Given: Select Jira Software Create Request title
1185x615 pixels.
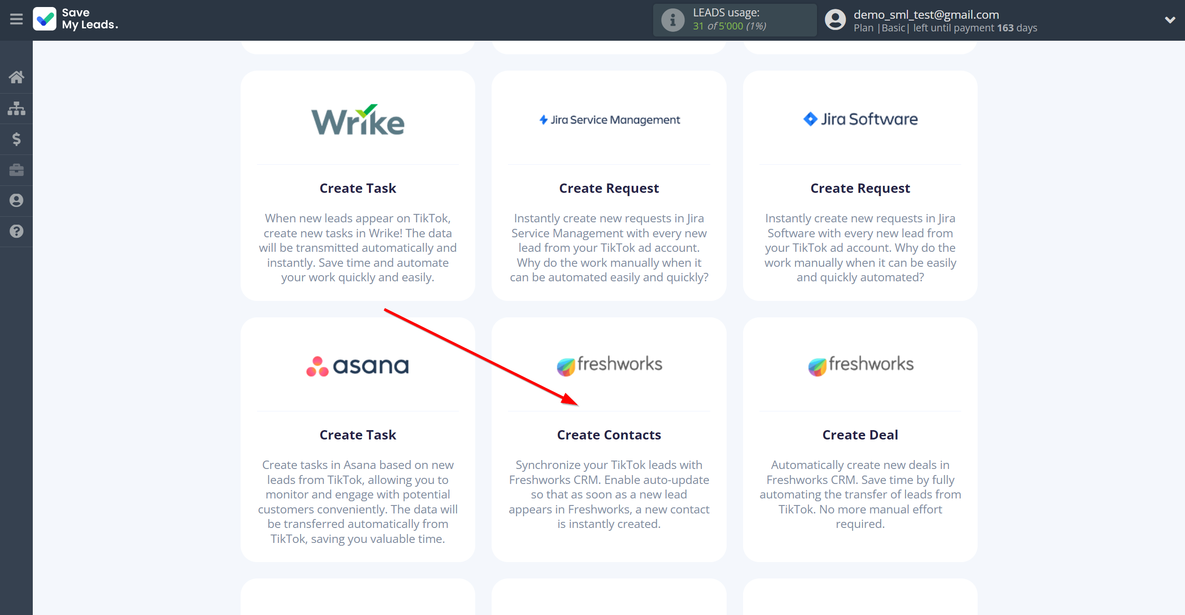Looking at the screenshot, I should (x=860, y=188).
